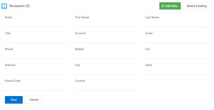Click the green Add New button
214x110 pixels.
(x=170, y=6)
